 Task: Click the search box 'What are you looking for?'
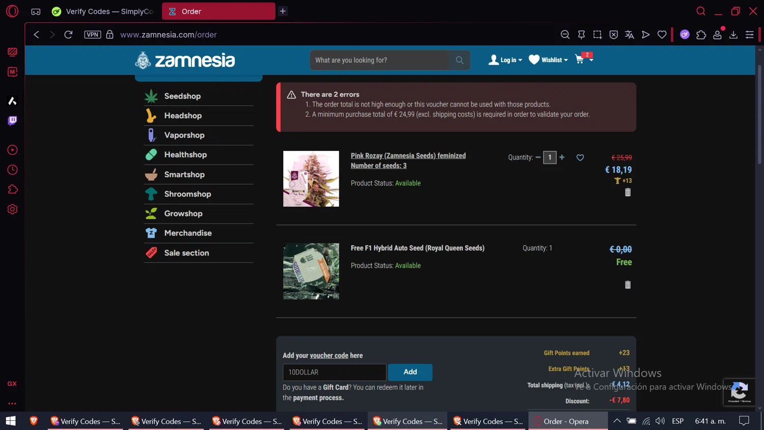point(380,60)
